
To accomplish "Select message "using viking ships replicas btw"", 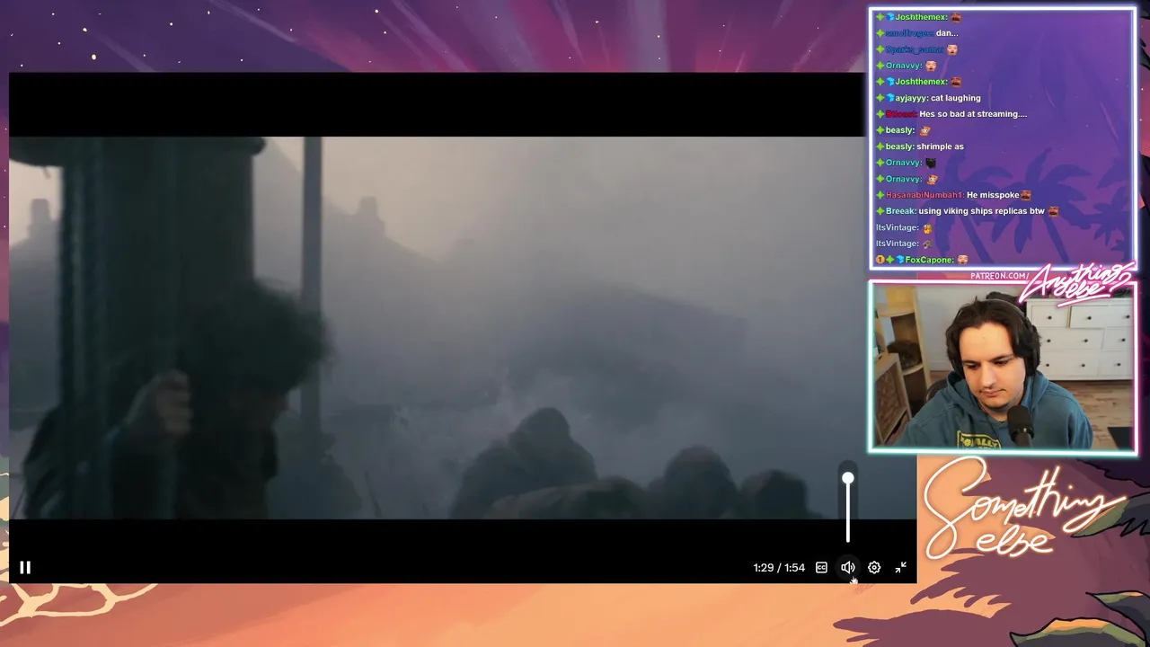I will (981, 211).
